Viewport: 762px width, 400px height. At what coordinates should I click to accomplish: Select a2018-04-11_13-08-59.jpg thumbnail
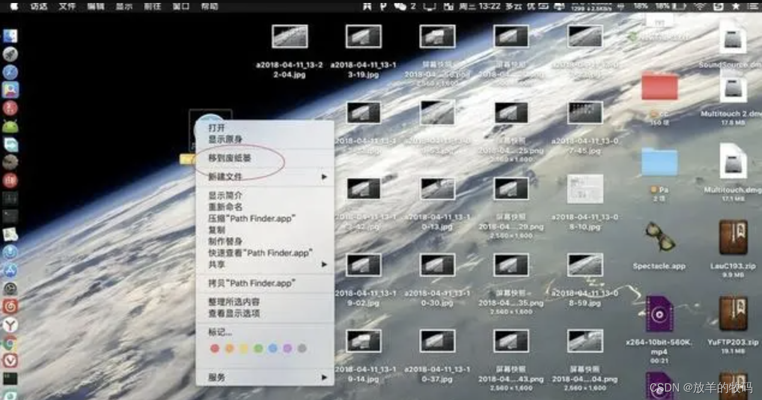click(585, 265)
